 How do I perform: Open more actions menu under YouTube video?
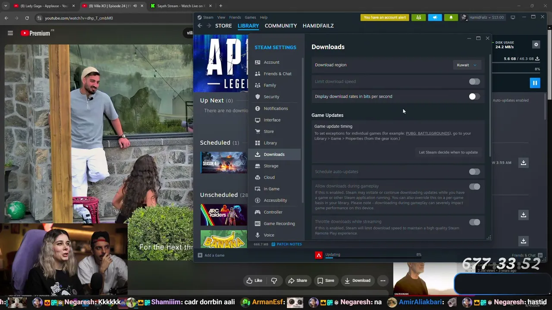[x=383, y=280]
